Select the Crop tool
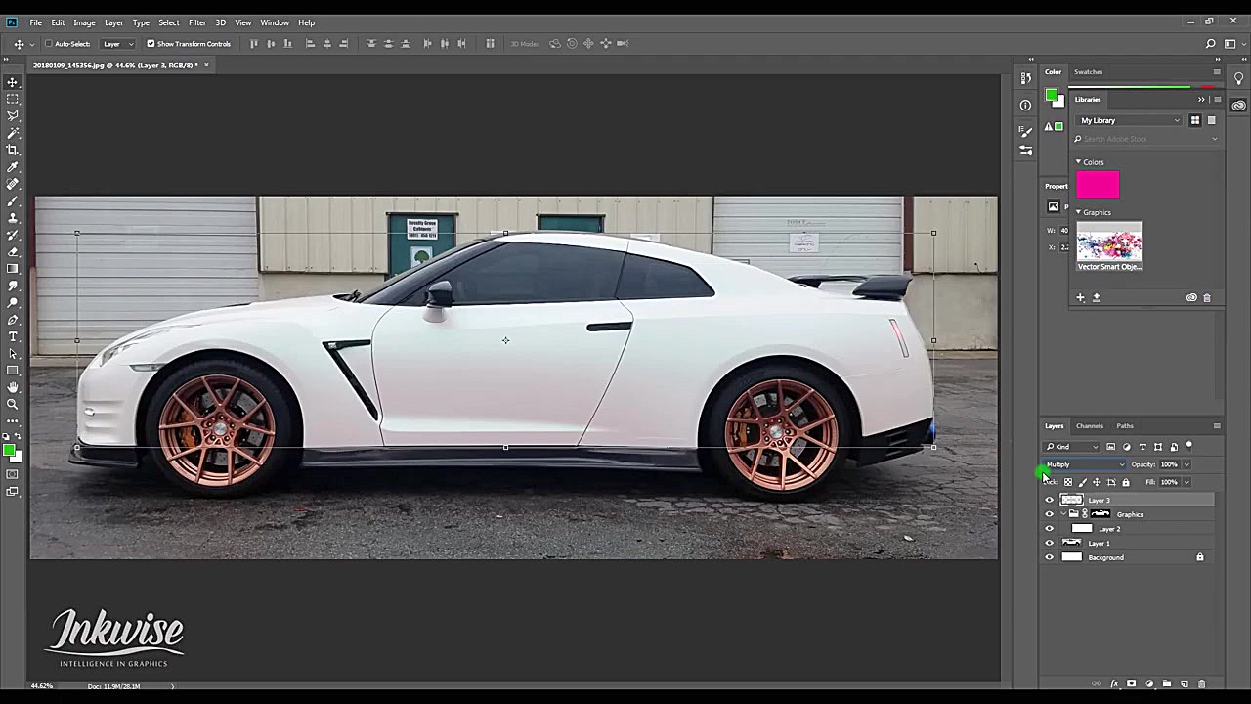 [13, 150]
